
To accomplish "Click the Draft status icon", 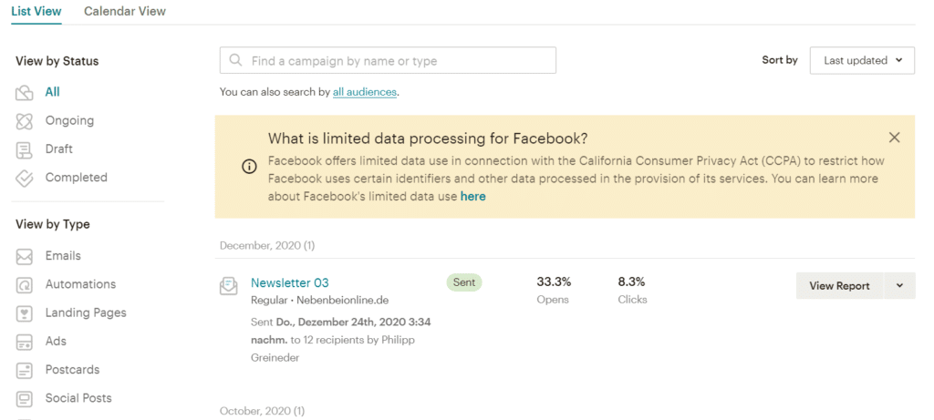I will (25, 149).
